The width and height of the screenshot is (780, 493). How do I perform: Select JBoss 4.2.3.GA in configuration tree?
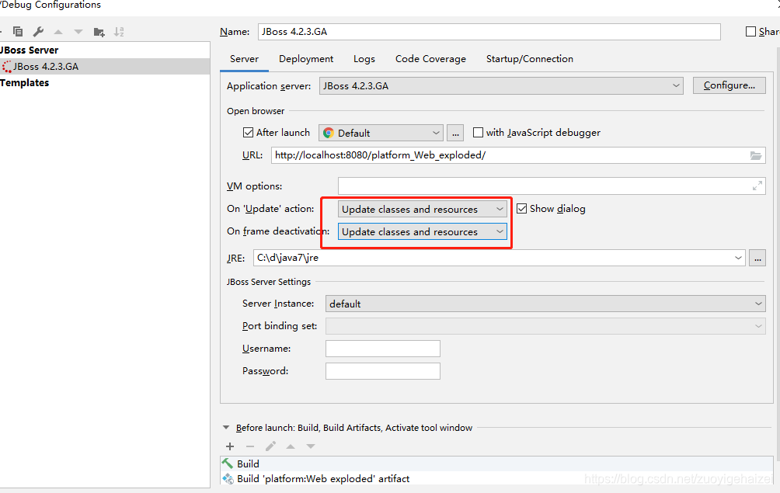point(105,67)
